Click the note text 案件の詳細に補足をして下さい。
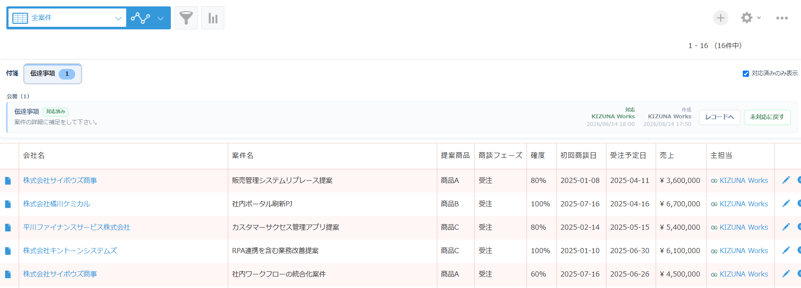 (x=57, y=122)
